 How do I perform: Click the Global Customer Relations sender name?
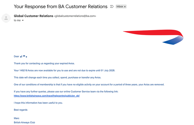coord(33,16)
